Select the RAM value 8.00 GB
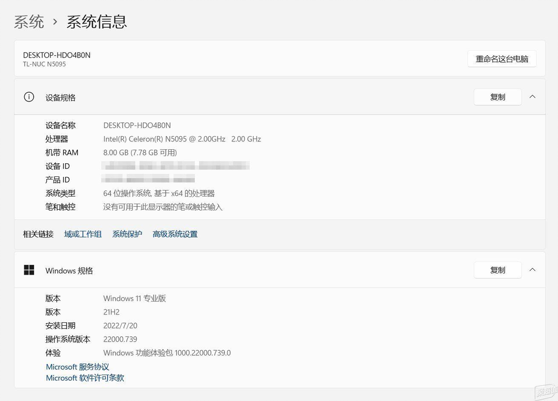558x401 pixels. pyautogui.click(x=140, y=153)
